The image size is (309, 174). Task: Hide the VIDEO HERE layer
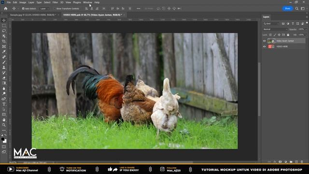265,46
